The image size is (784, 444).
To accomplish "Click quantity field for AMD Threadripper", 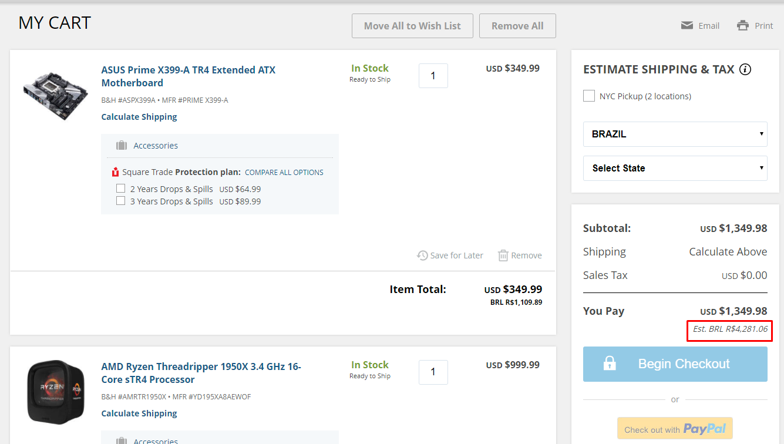I will coord(433,372).
